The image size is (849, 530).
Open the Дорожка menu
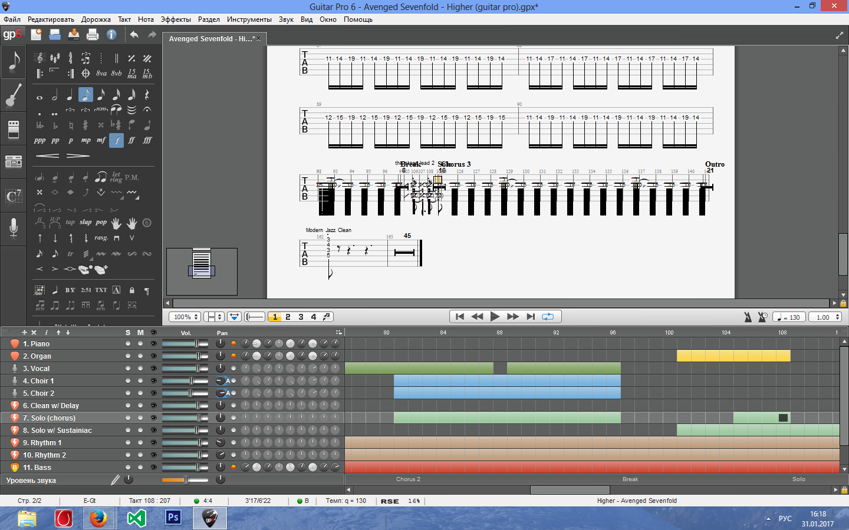(x=96, y=19)
